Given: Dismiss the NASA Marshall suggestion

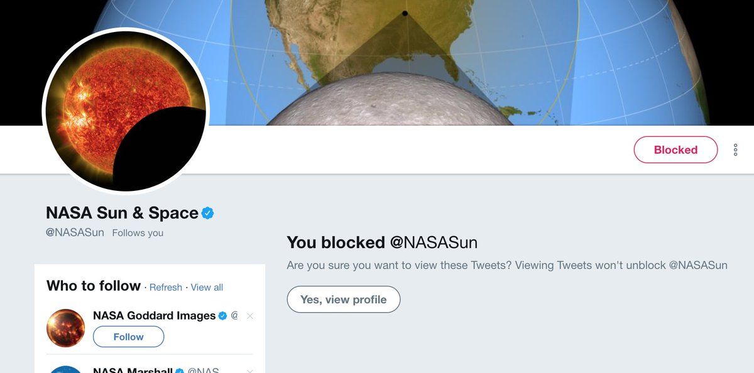Looking at the screenshot, I should 250,370.
